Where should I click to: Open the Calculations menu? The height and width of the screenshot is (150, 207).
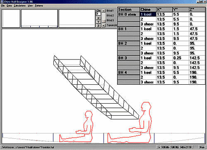pos(20,6)
